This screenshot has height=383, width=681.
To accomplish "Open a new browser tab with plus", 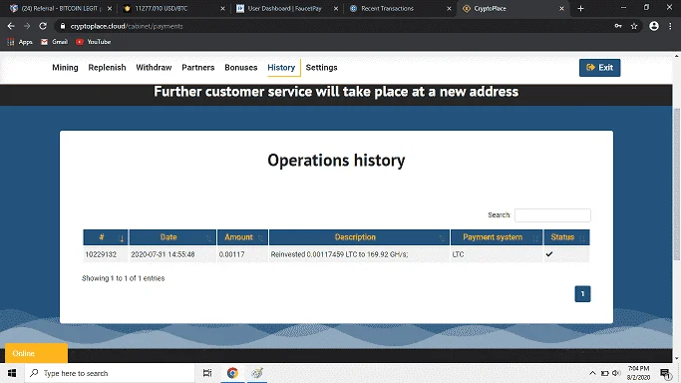I will pyautogui.click(x=580, y=8).
